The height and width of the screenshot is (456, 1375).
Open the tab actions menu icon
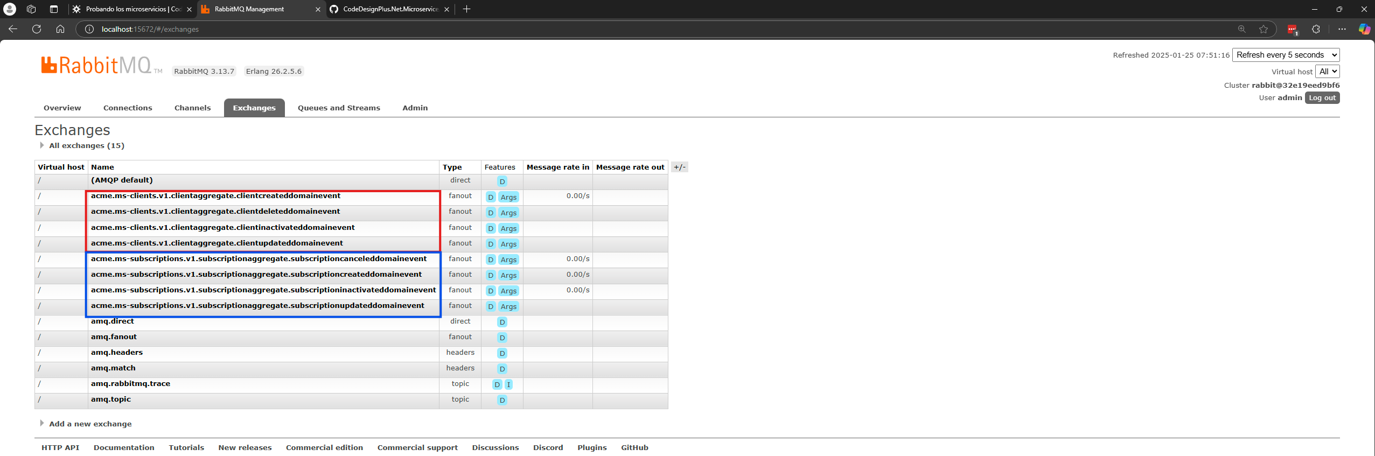pyautogui.click(x=53, y=9)
